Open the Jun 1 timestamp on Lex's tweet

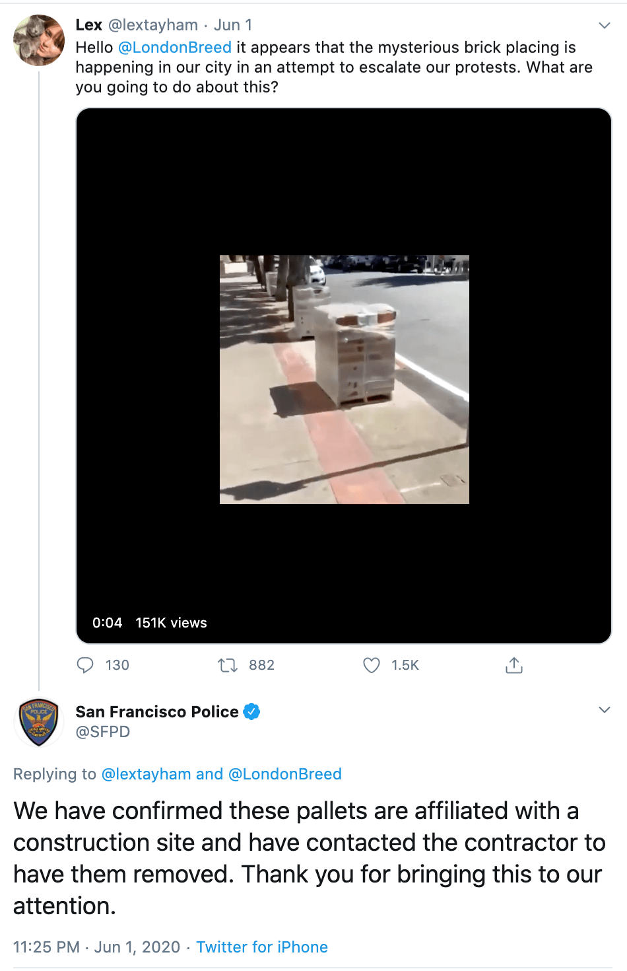point(233,25)
